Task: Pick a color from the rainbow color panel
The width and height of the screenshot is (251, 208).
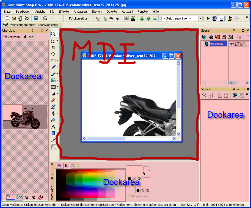Action: [91, 184]
